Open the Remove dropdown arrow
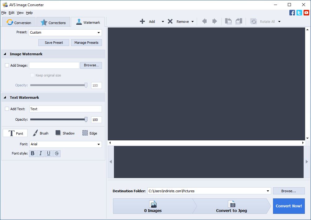The image size is (311, 220). (x=193, y=22)
